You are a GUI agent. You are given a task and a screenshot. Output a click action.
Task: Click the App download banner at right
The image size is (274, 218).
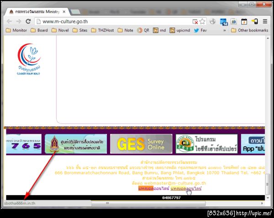tap(253, 144)
